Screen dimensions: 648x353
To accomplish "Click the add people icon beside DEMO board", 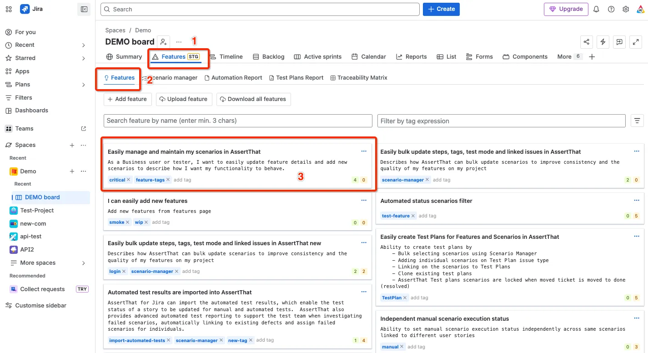I will click(x=164, y=42).
